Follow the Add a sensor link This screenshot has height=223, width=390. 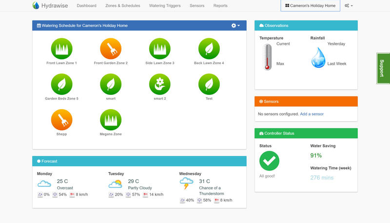tap(312, 114)
